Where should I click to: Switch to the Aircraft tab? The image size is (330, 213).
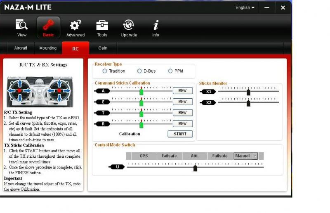[21, 48]
